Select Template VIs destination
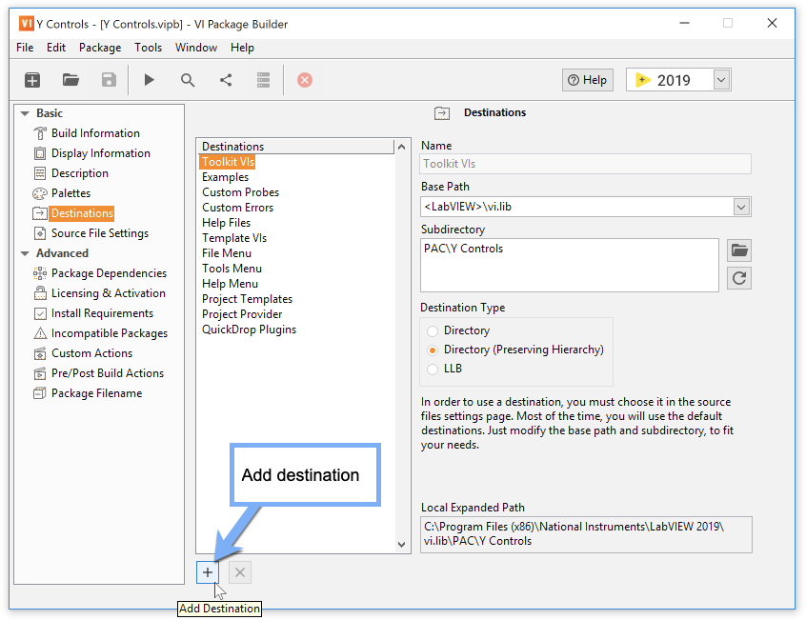This screenshot has height=620, width=806. point(234,238)
